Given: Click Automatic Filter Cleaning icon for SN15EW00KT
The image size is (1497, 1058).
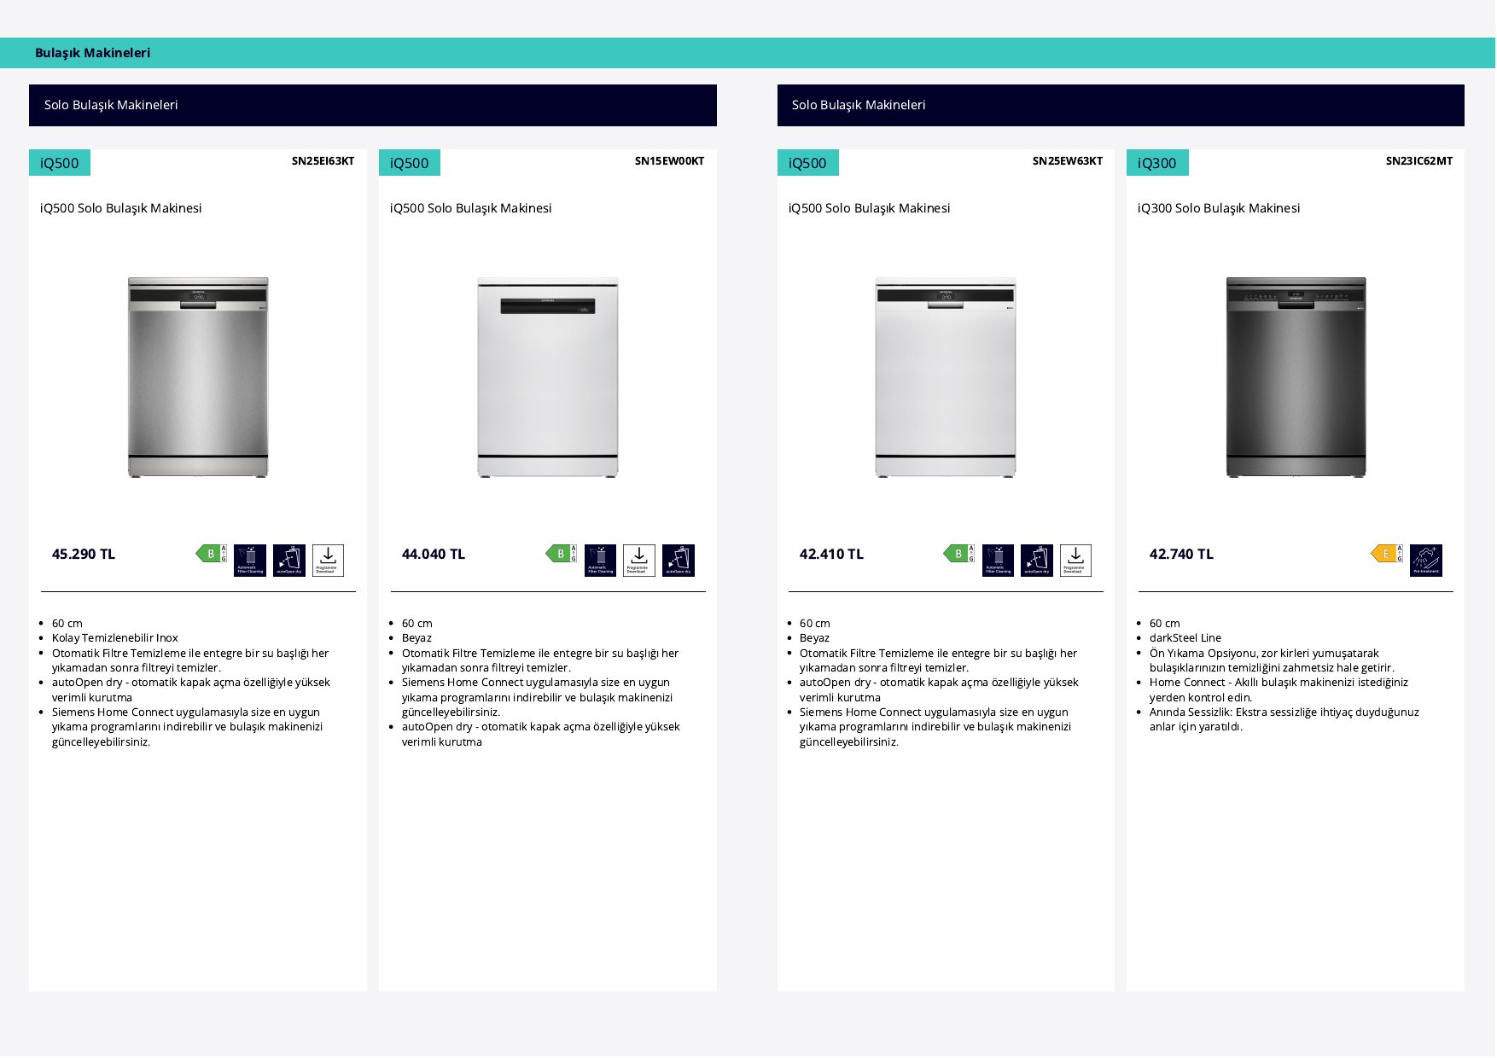Looking at the screenshot, I should coord(600,561).
